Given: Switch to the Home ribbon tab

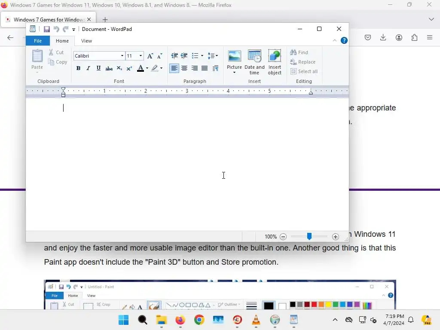Looking at the screenshot, I should [x=62, y=41].
